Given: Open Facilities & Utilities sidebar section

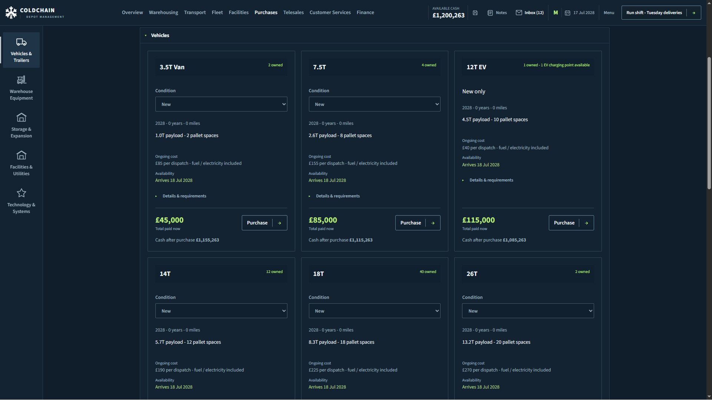Looking at the screenshot, I should 21,163.
